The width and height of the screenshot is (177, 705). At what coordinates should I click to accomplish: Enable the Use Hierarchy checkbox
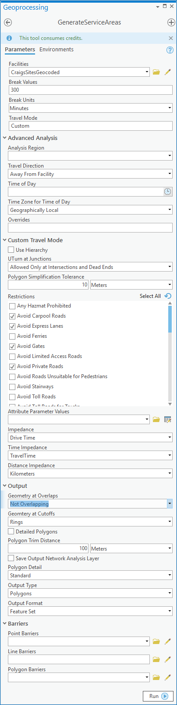point(11,250)
